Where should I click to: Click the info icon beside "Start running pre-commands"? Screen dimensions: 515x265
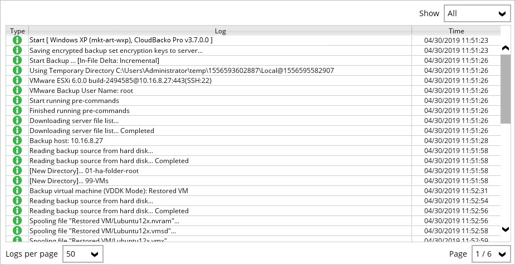coord(17,100)
